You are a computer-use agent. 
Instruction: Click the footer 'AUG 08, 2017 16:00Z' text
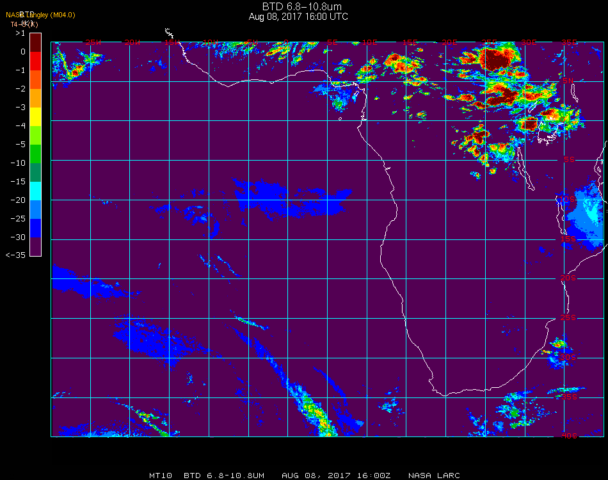(336, 476)
